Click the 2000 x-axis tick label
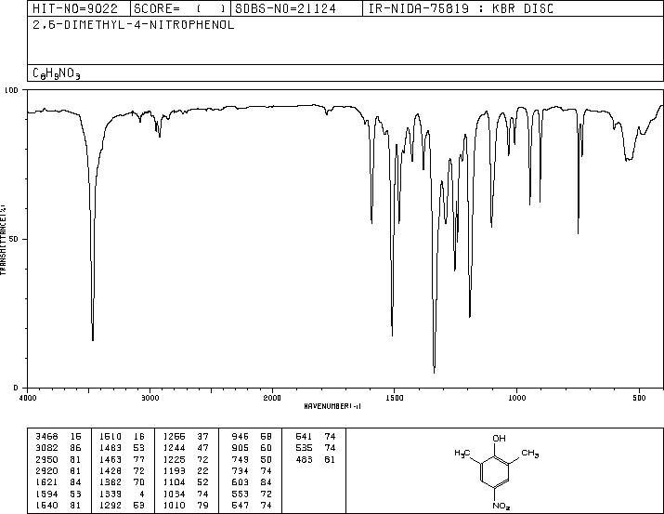The height and width of the screenshot is (514, 664). coord(272,398)
